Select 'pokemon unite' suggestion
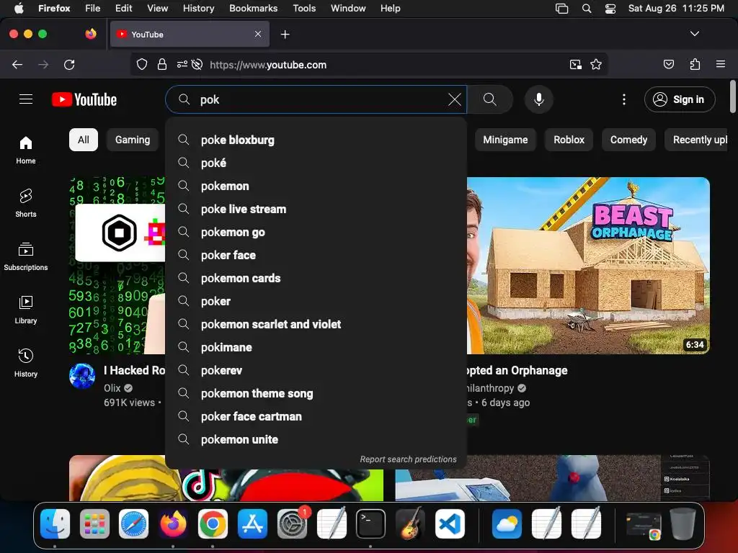This screenshot has height=553, width=738. click(316, 440)
